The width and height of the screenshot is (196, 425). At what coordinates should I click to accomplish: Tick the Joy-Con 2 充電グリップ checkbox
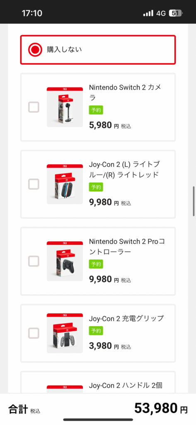[x=34, y=333]
